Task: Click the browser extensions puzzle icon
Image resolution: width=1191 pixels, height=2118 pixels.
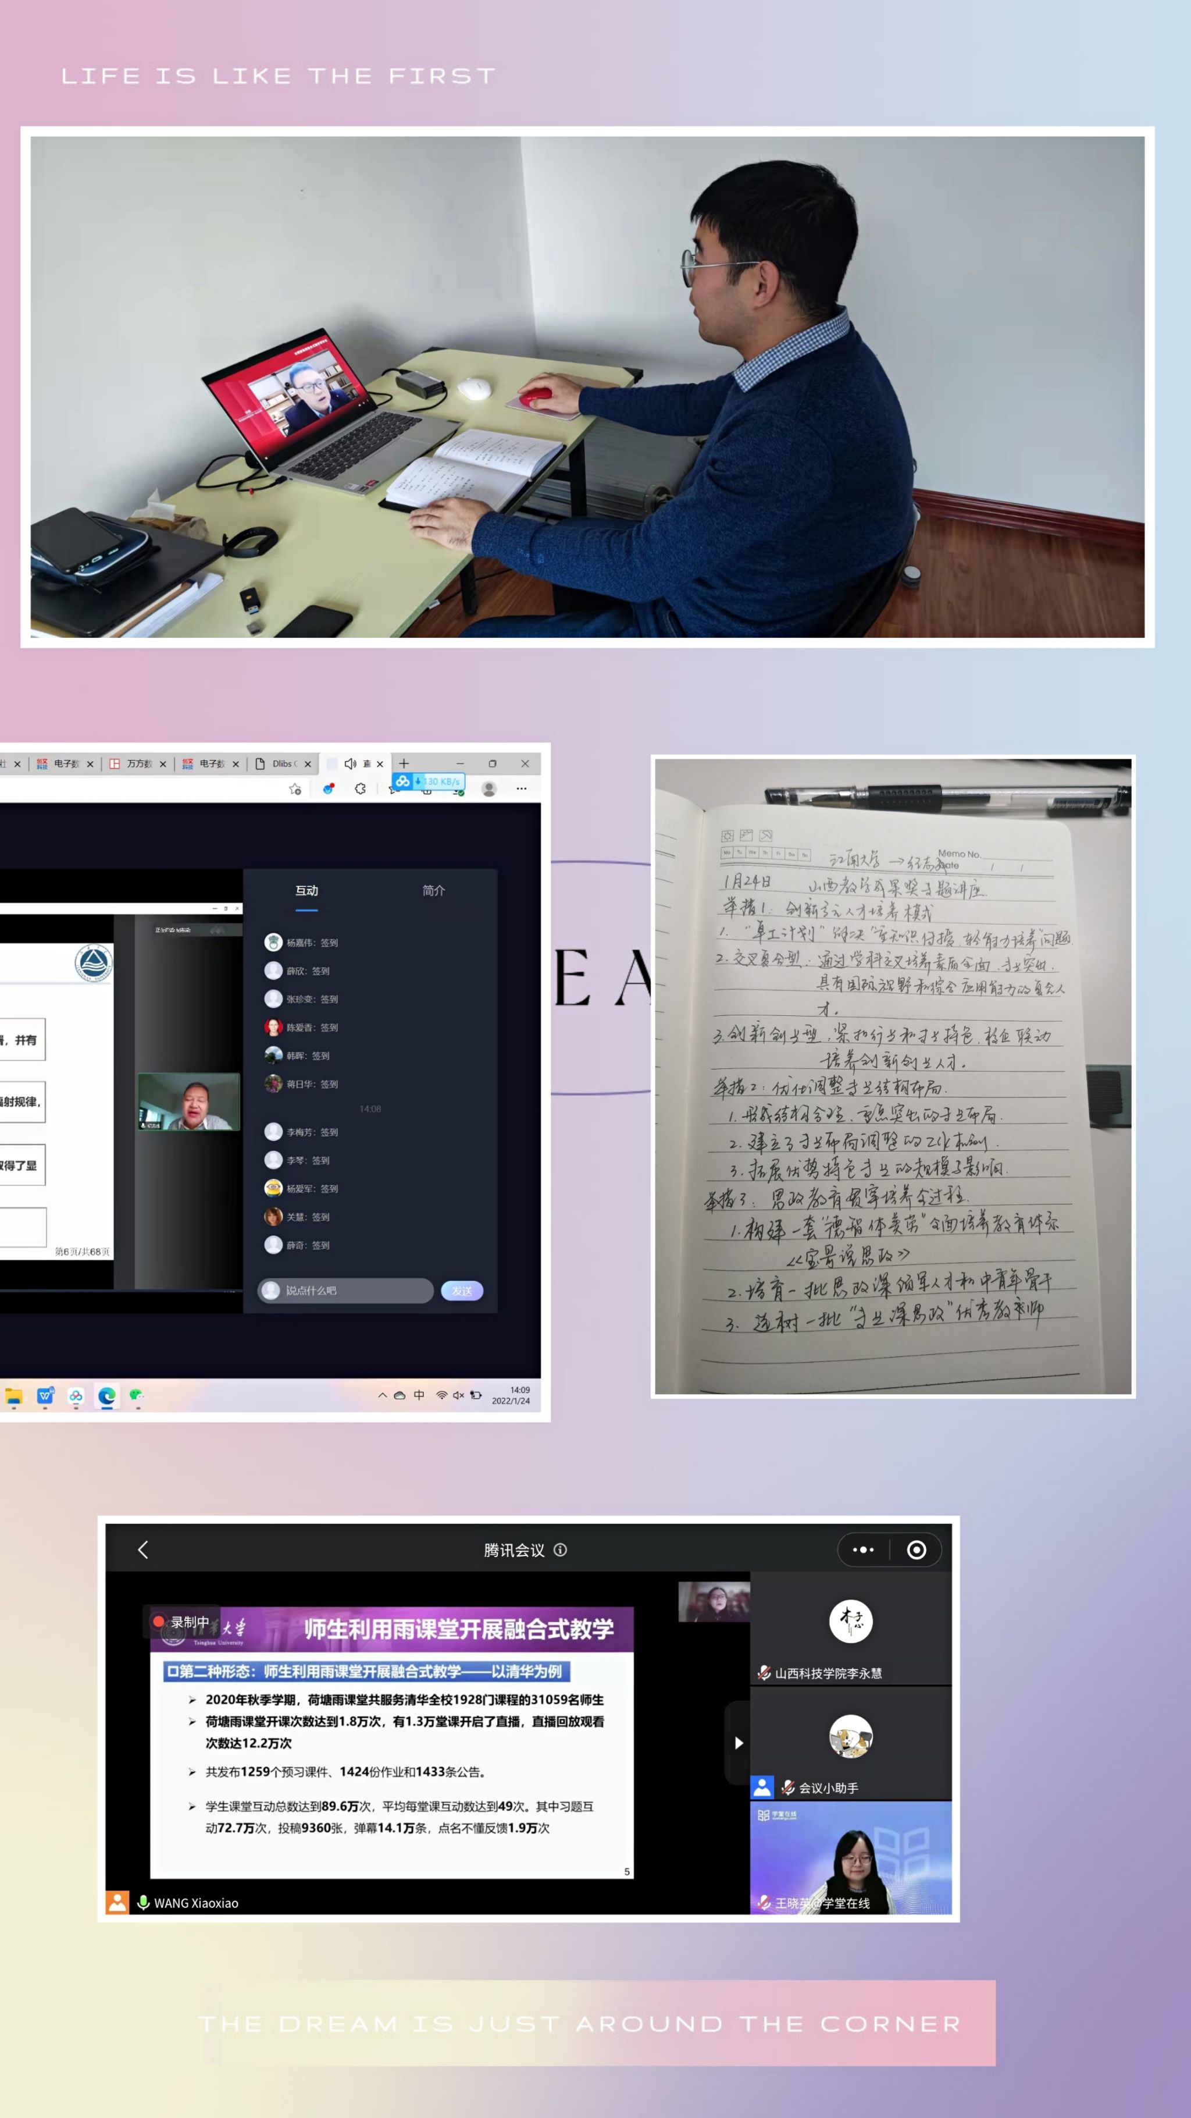Action: click(x=360, y=788)
